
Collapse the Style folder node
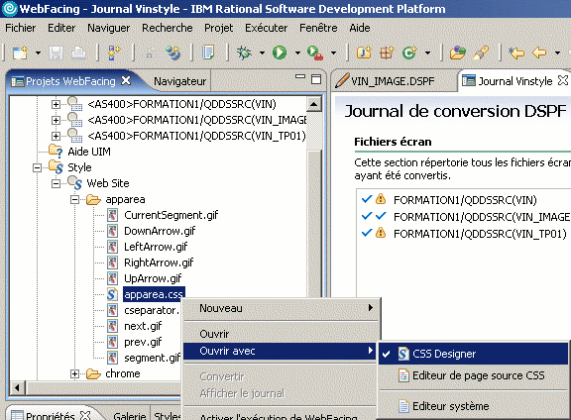(37, 167)
